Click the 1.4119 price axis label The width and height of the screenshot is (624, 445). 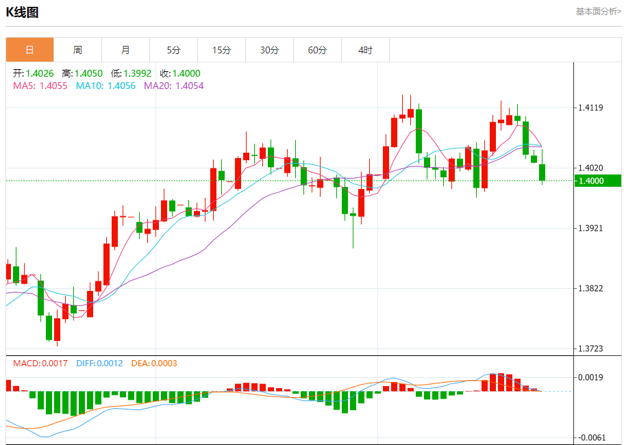tap(590, 107)
